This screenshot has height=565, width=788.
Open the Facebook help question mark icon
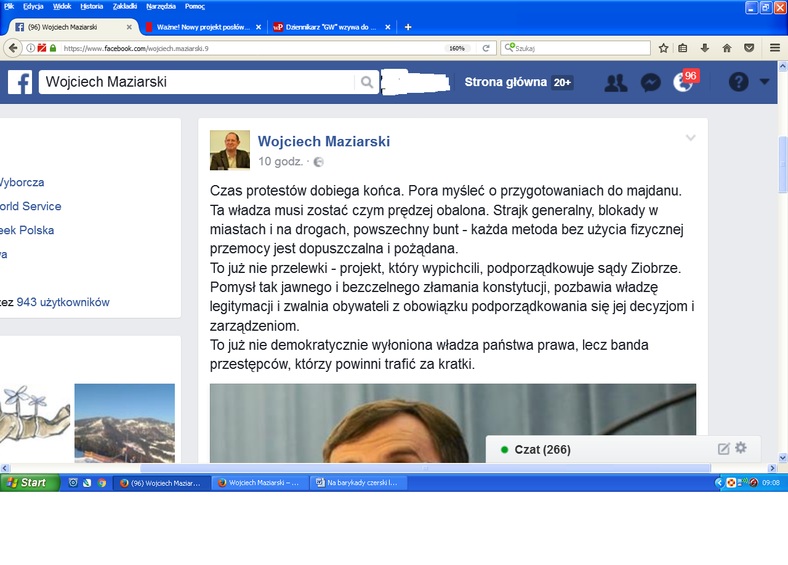(x=739, y=82)
